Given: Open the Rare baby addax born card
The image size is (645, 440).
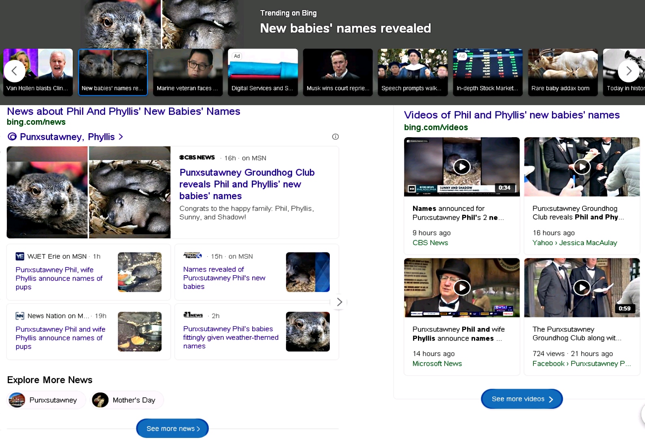Looking at the screenshot, I should pyautogui.click(x=563, y=72).
